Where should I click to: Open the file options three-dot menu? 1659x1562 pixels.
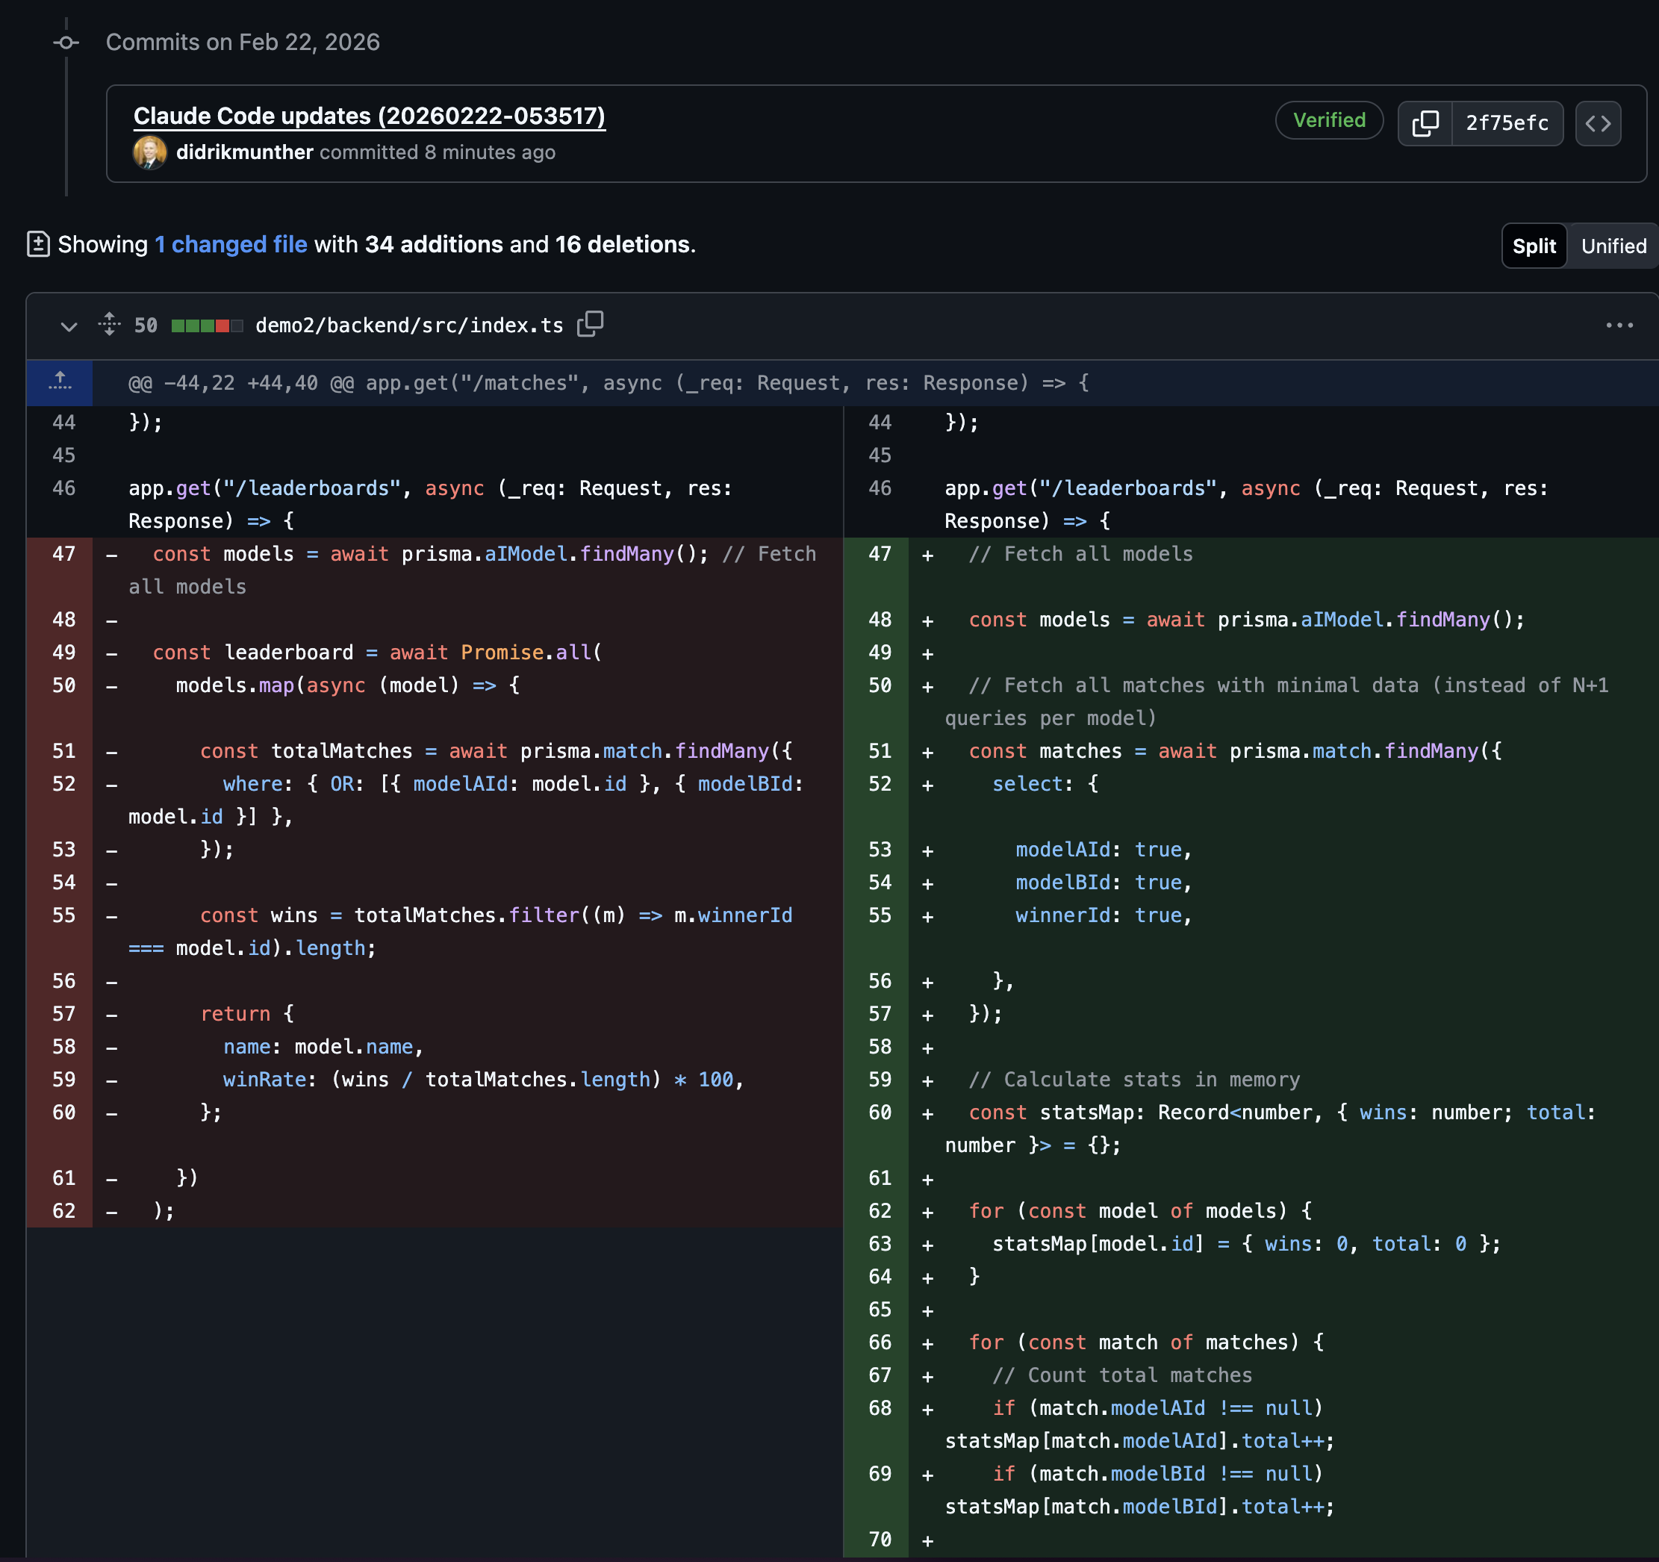click(x=1618, y=326)
